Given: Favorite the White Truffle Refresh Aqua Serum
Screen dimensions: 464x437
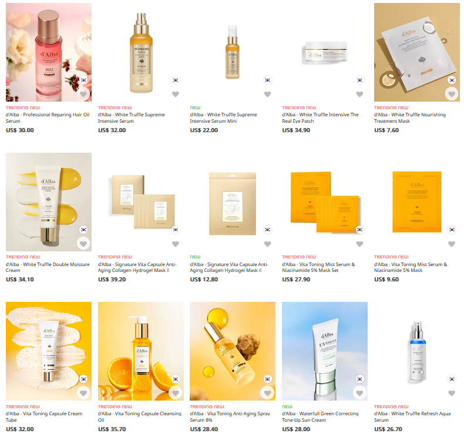Looking at the screenshot, I should 452,393.
